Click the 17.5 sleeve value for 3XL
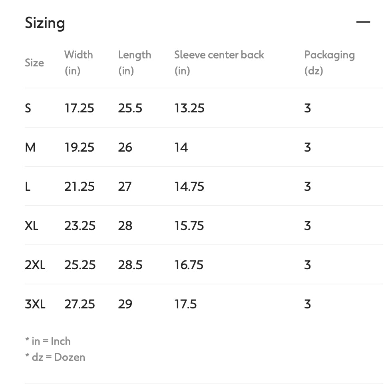 (185, 304)
